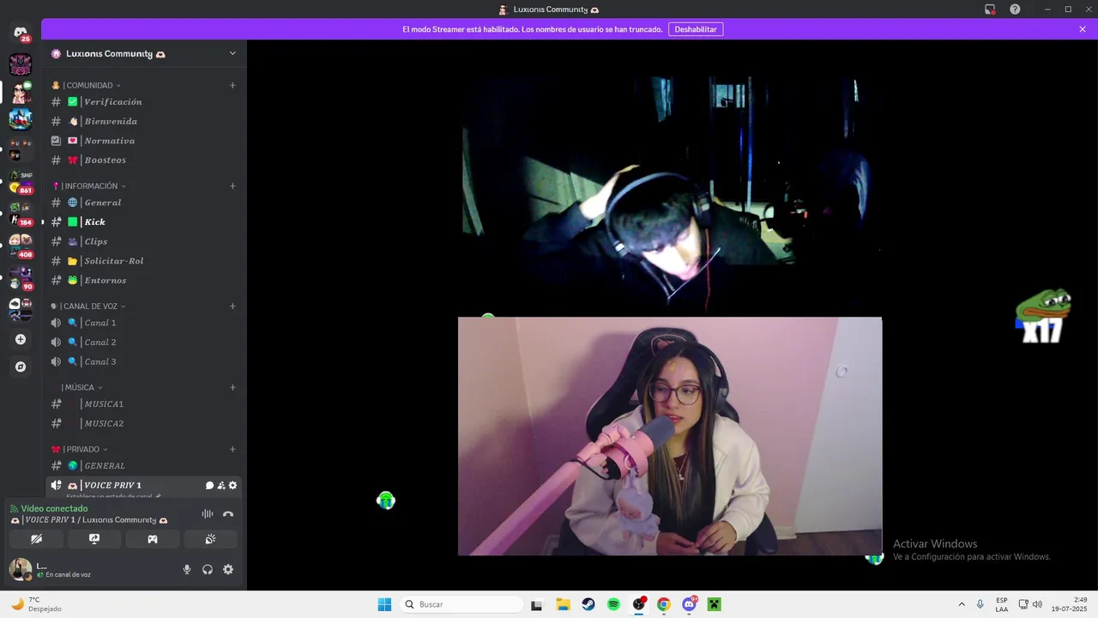Start an activity with the game controller button
This screenshot has width=1098, height=618.
point(153,539)
